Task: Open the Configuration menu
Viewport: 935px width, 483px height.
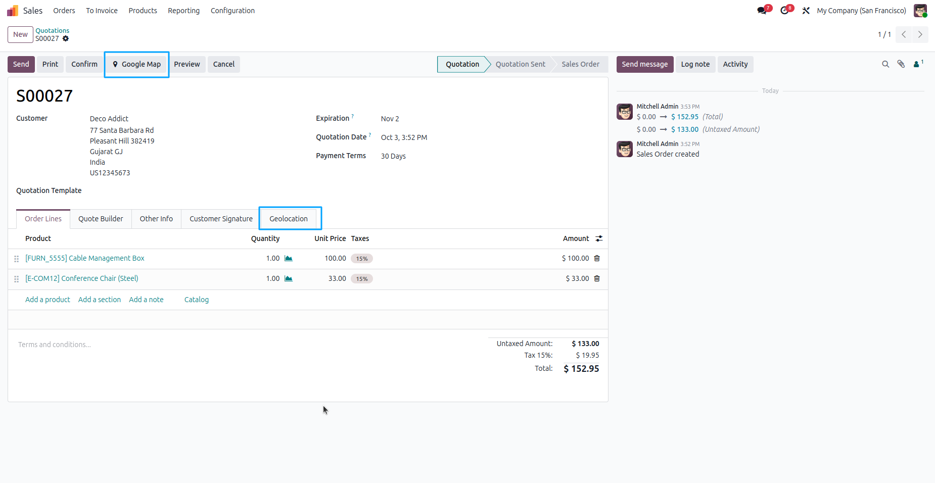Action: (232, 11)
